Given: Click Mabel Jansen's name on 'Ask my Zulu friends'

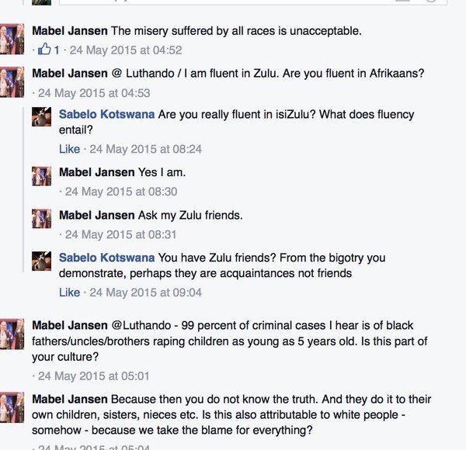Looking at the screenshot, I should click(x=96, y=215).
